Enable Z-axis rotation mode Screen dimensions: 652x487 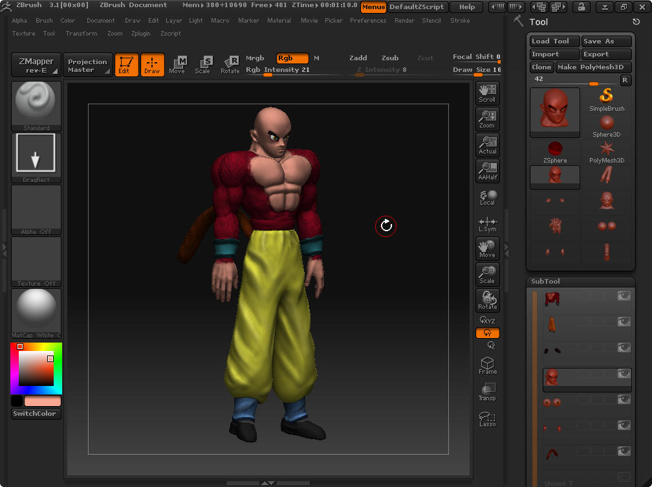[x=491, y=345]
